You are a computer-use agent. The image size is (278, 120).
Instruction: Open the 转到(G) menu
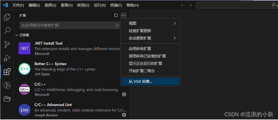tap(83, 5)
